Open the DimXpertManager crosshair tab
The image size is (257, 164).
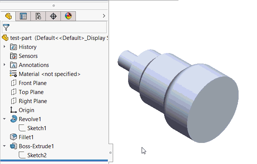tap(53, 16)
